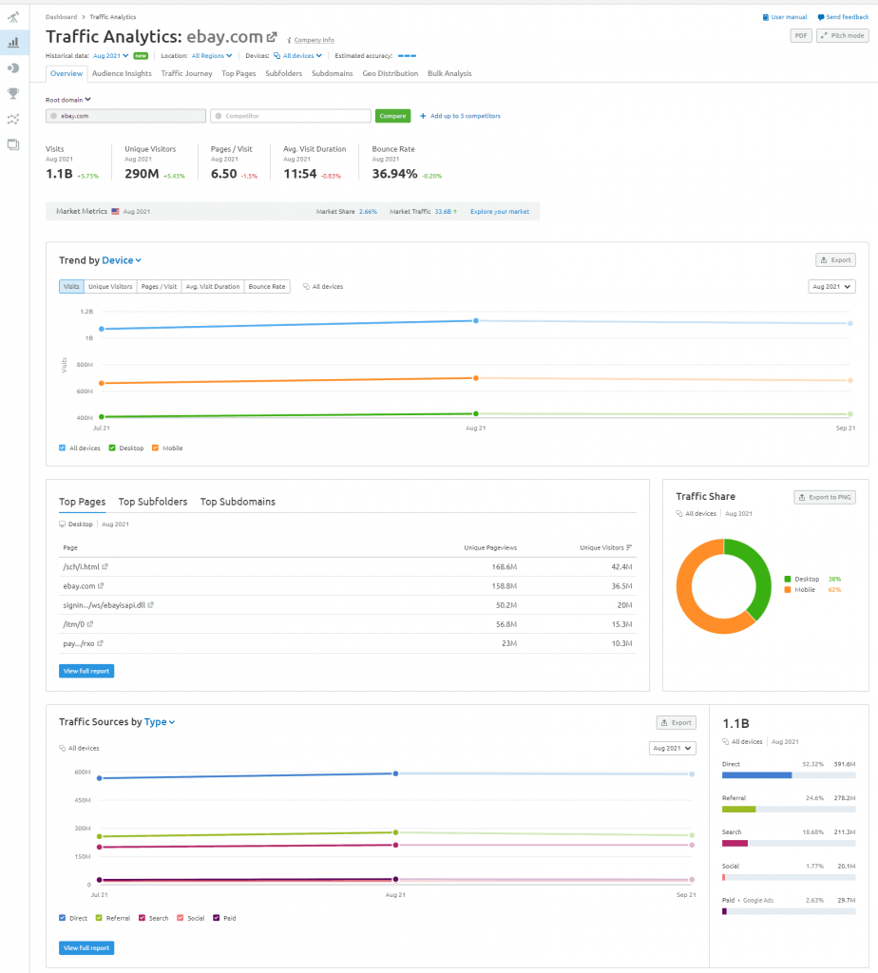
Task: Select Visits metric toggle in Trend chart
Action: (x=71, y=287)
